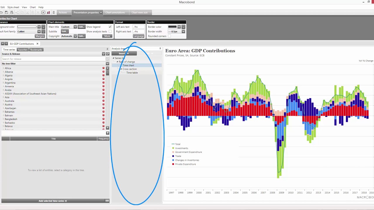Click the Save document toolbar icon

click(6, 12)
